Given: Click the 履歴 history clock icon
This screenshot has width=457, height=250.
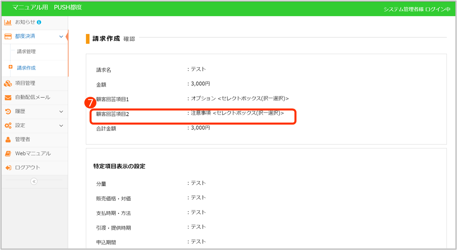Looking at the screenshot, I should (8, 112).
